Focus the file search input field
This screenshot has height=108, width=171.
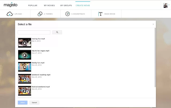point(34,32)
